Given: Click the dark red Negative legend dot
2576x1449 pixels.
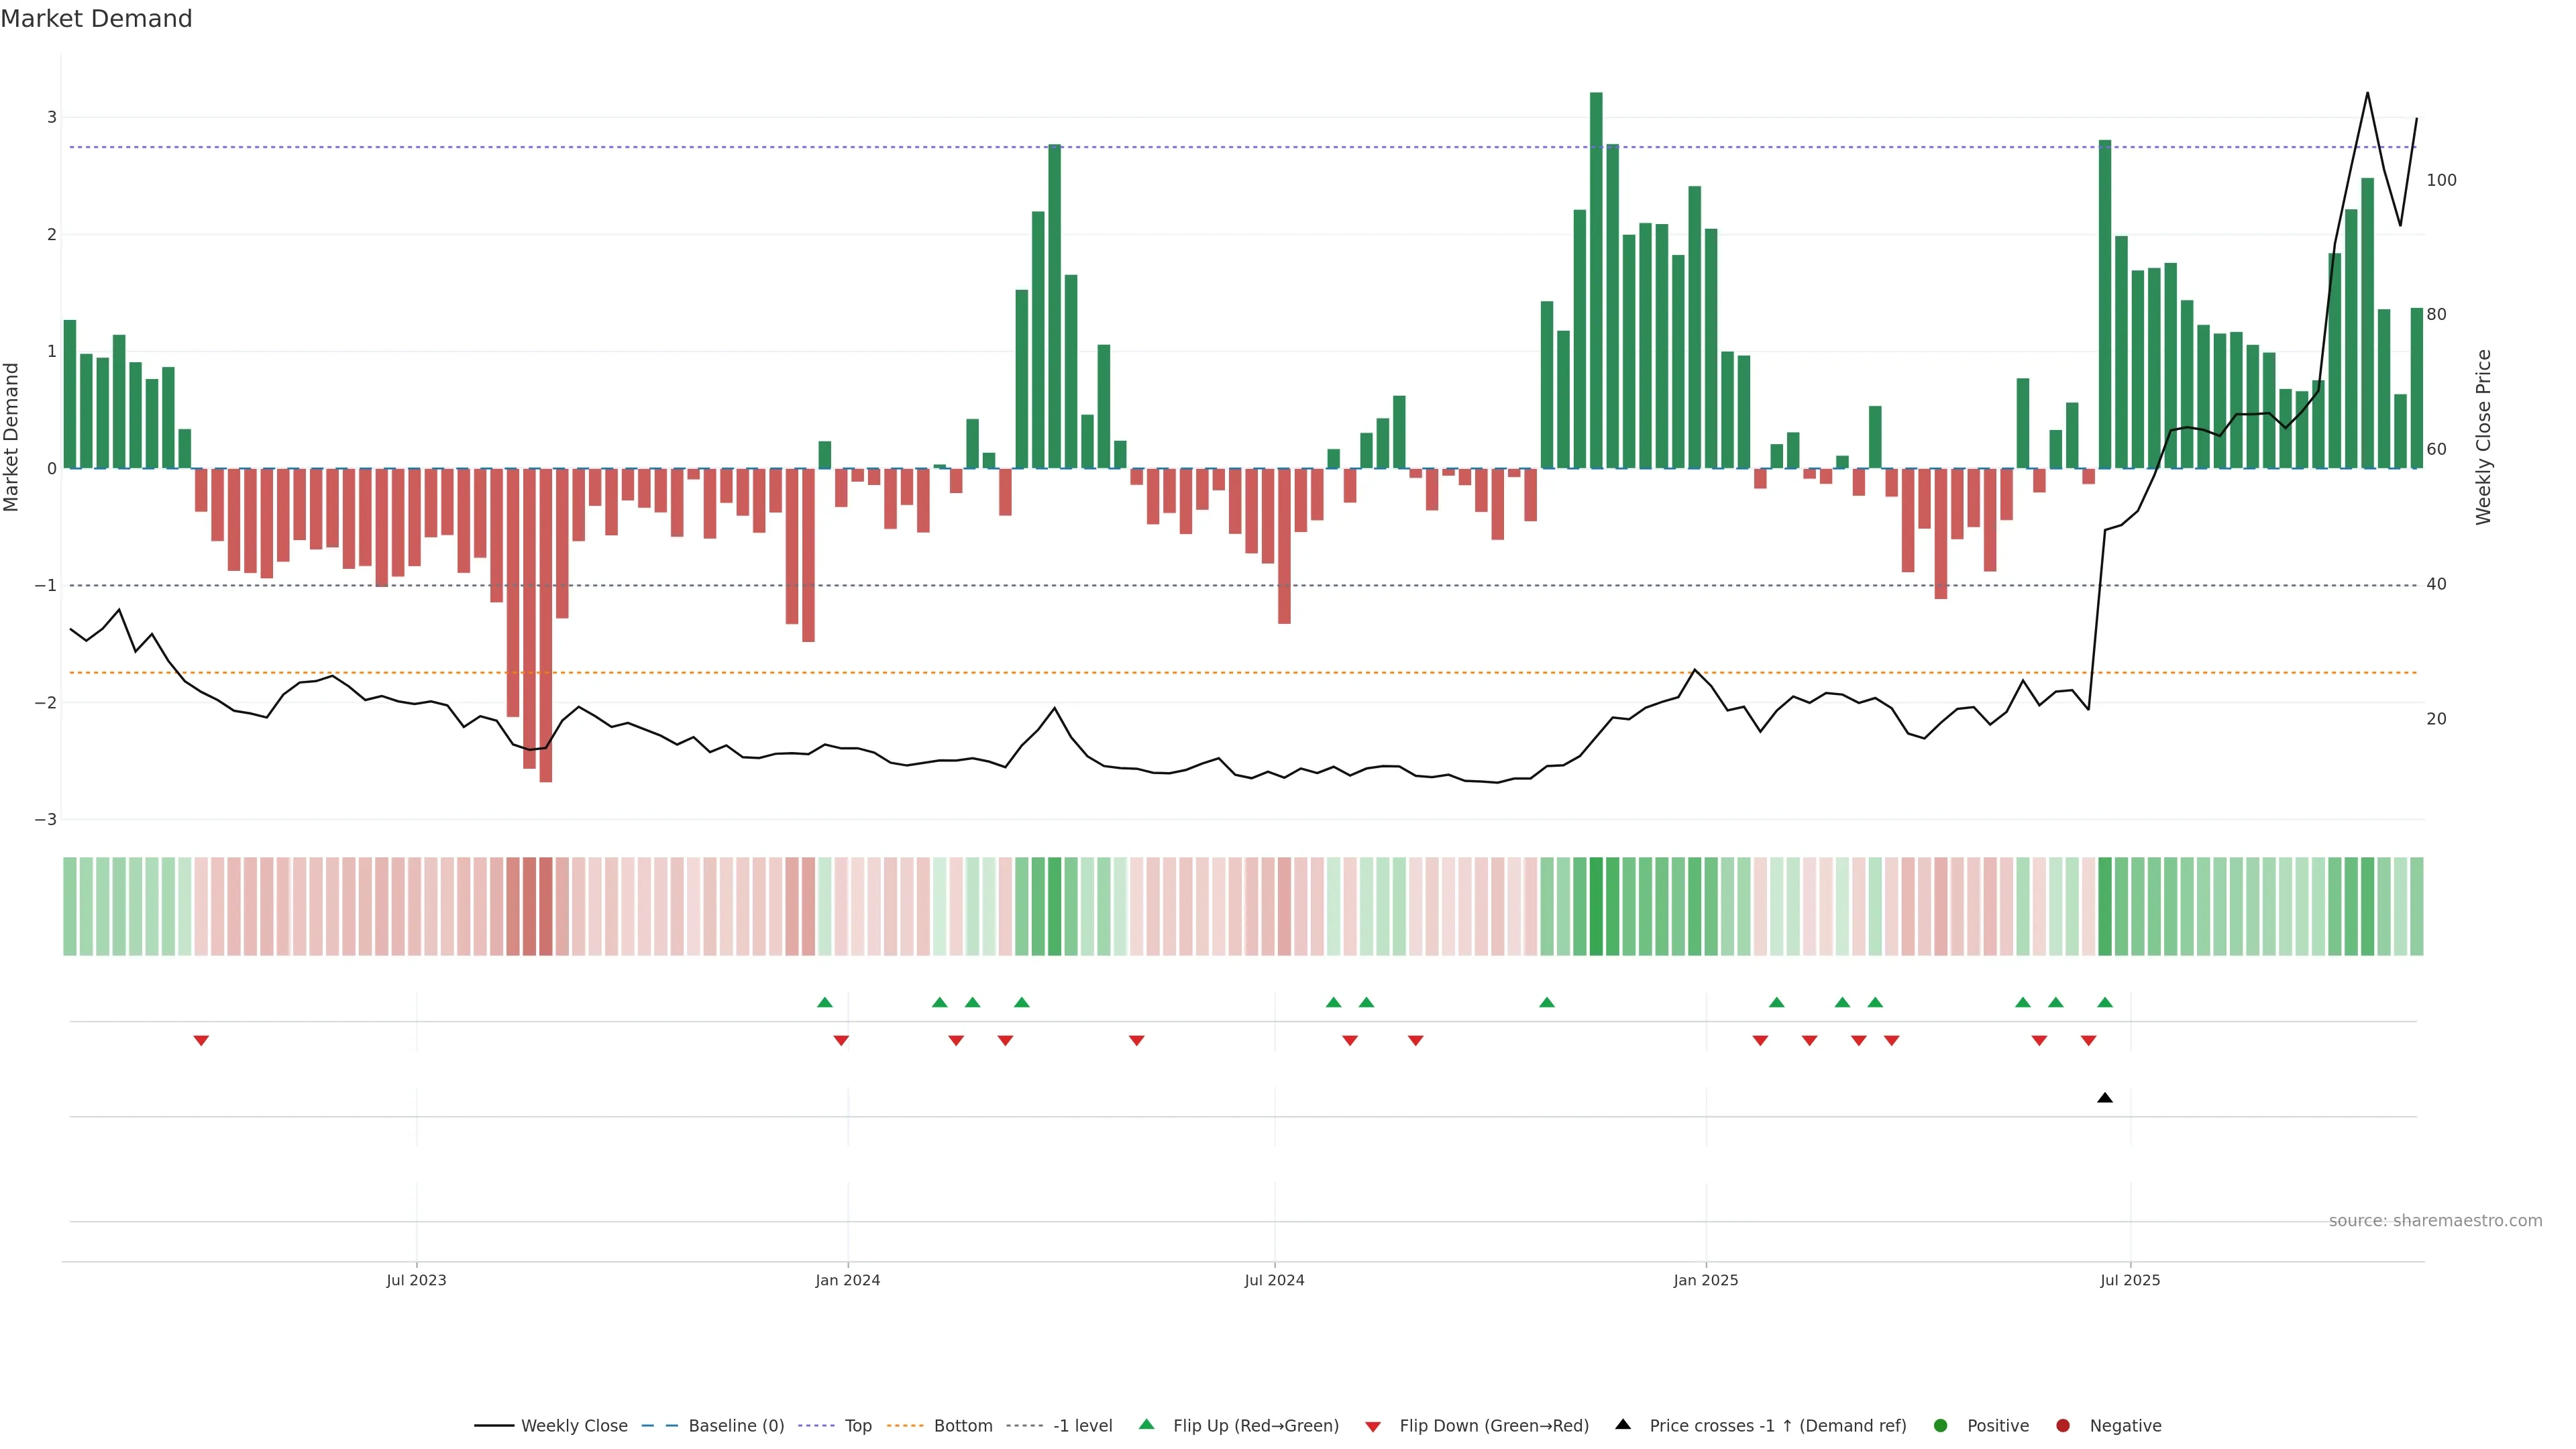Looking at the screenshot, I should (x=2063, y=1425).
